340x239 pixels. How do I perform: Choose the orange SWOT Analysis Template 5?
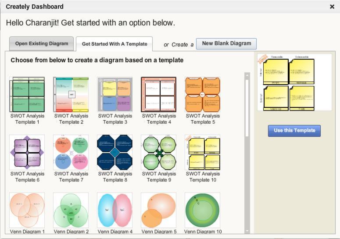pos(202,95)
